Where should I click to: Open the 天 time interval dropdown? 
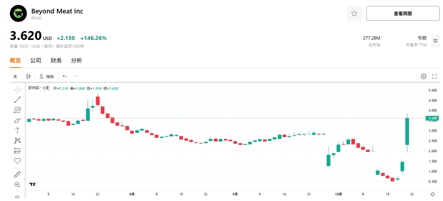pos(15,76)
